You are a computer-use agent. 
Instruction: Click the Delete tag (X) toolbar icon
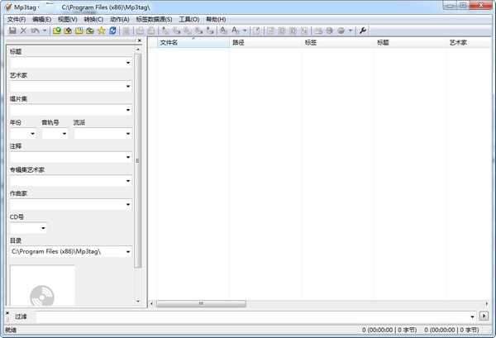coord(23,31)
